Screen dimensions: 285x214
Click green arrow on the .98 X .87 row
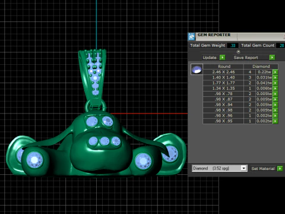pos(275,99)
